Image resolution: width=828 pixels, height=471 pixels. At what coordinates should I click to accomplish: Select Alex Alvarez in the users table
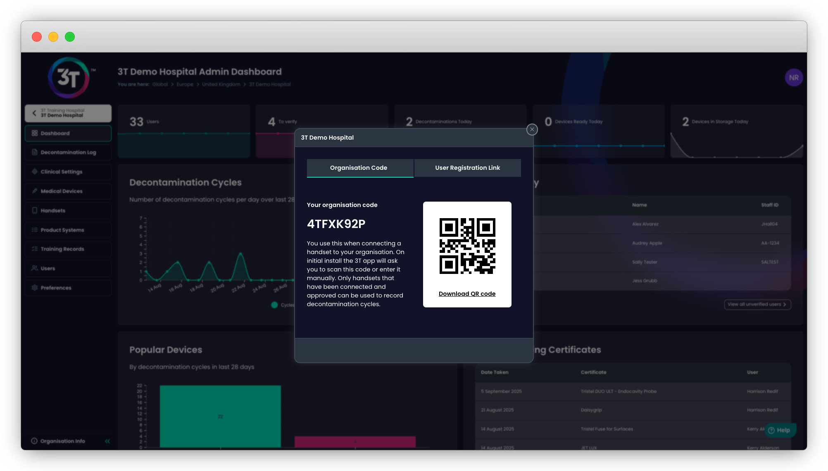point(645,224)
